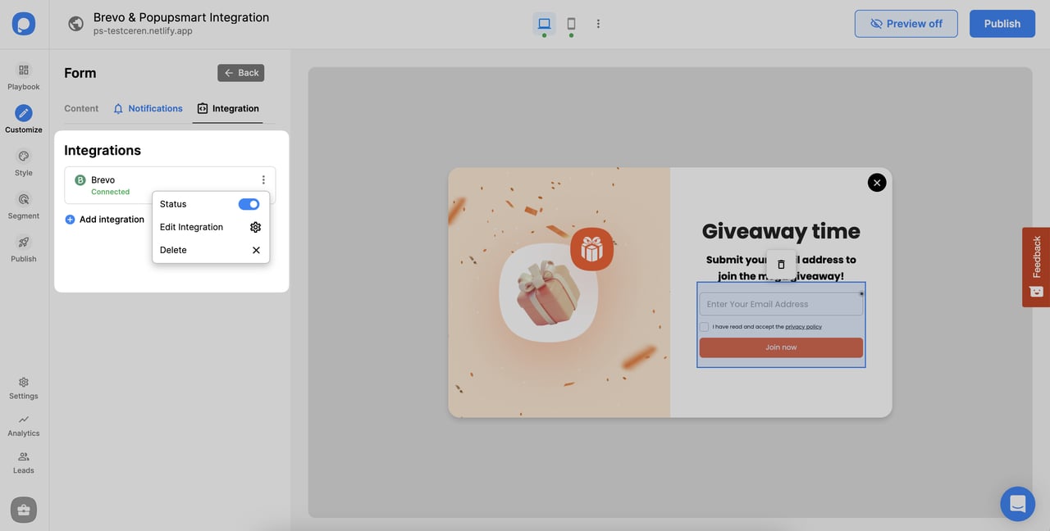The width and height of the screenshot is (1050, 531).
Task: Click the trash icon above the form
Action: pyautogui.click(x=781, y=264)
